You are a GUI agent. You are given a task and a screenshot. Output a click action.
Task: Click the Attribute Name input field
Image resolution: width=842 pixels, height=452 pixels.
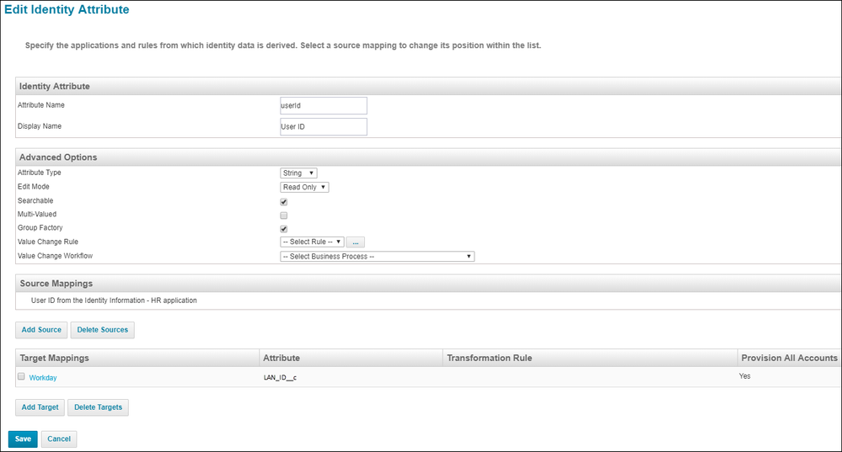pos(324,106)
